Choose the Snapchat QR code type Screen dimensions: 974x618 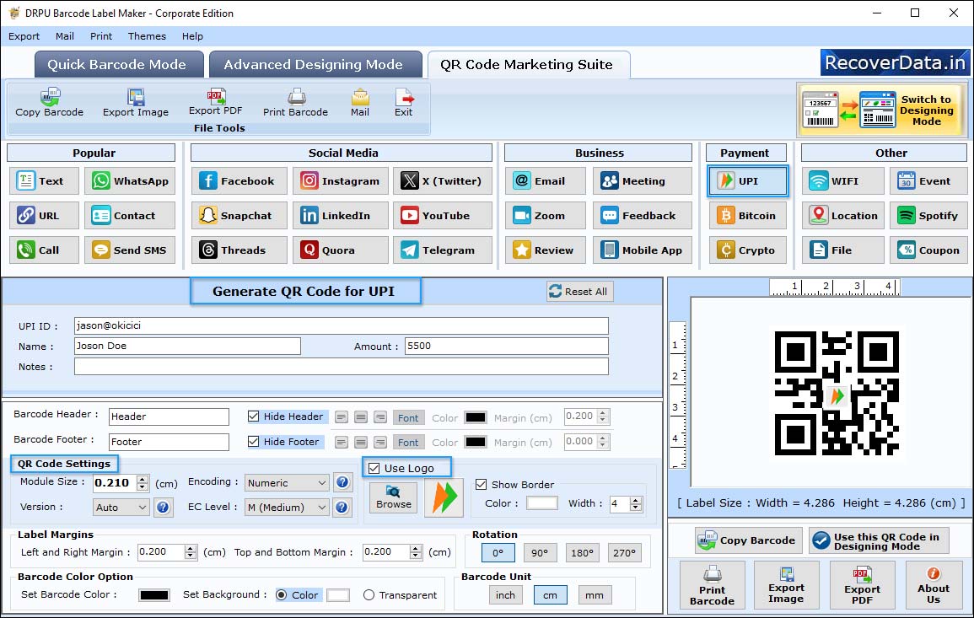(239, 216)
